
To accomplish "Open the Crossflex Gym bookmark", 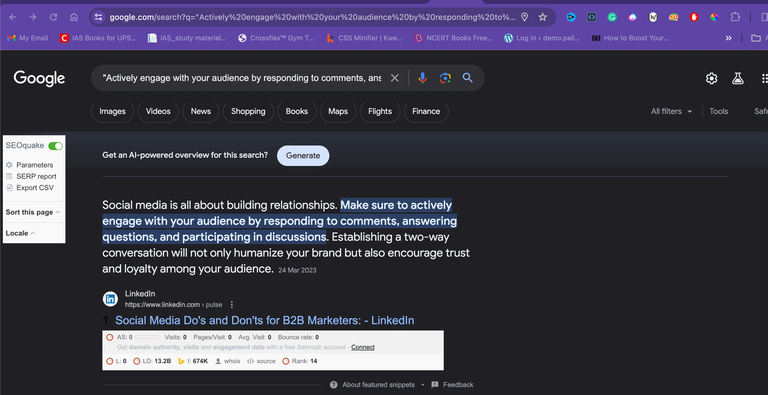I will [276, 38].
